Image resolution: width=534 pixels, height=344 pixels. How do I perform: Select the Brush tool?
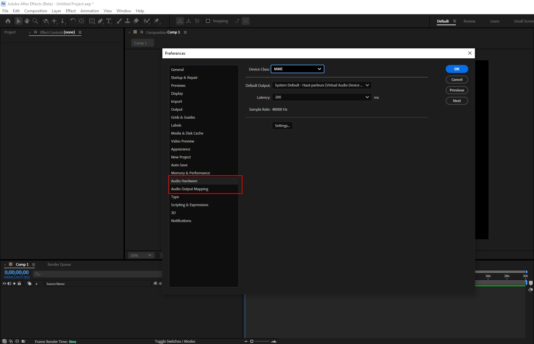coord(119,21)
